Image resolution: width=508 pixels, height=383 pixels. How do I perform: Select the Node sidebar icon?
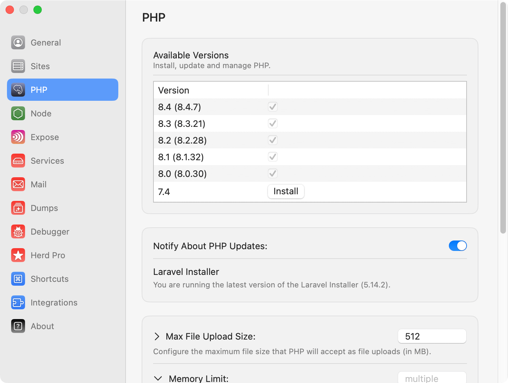pos(18,113)
